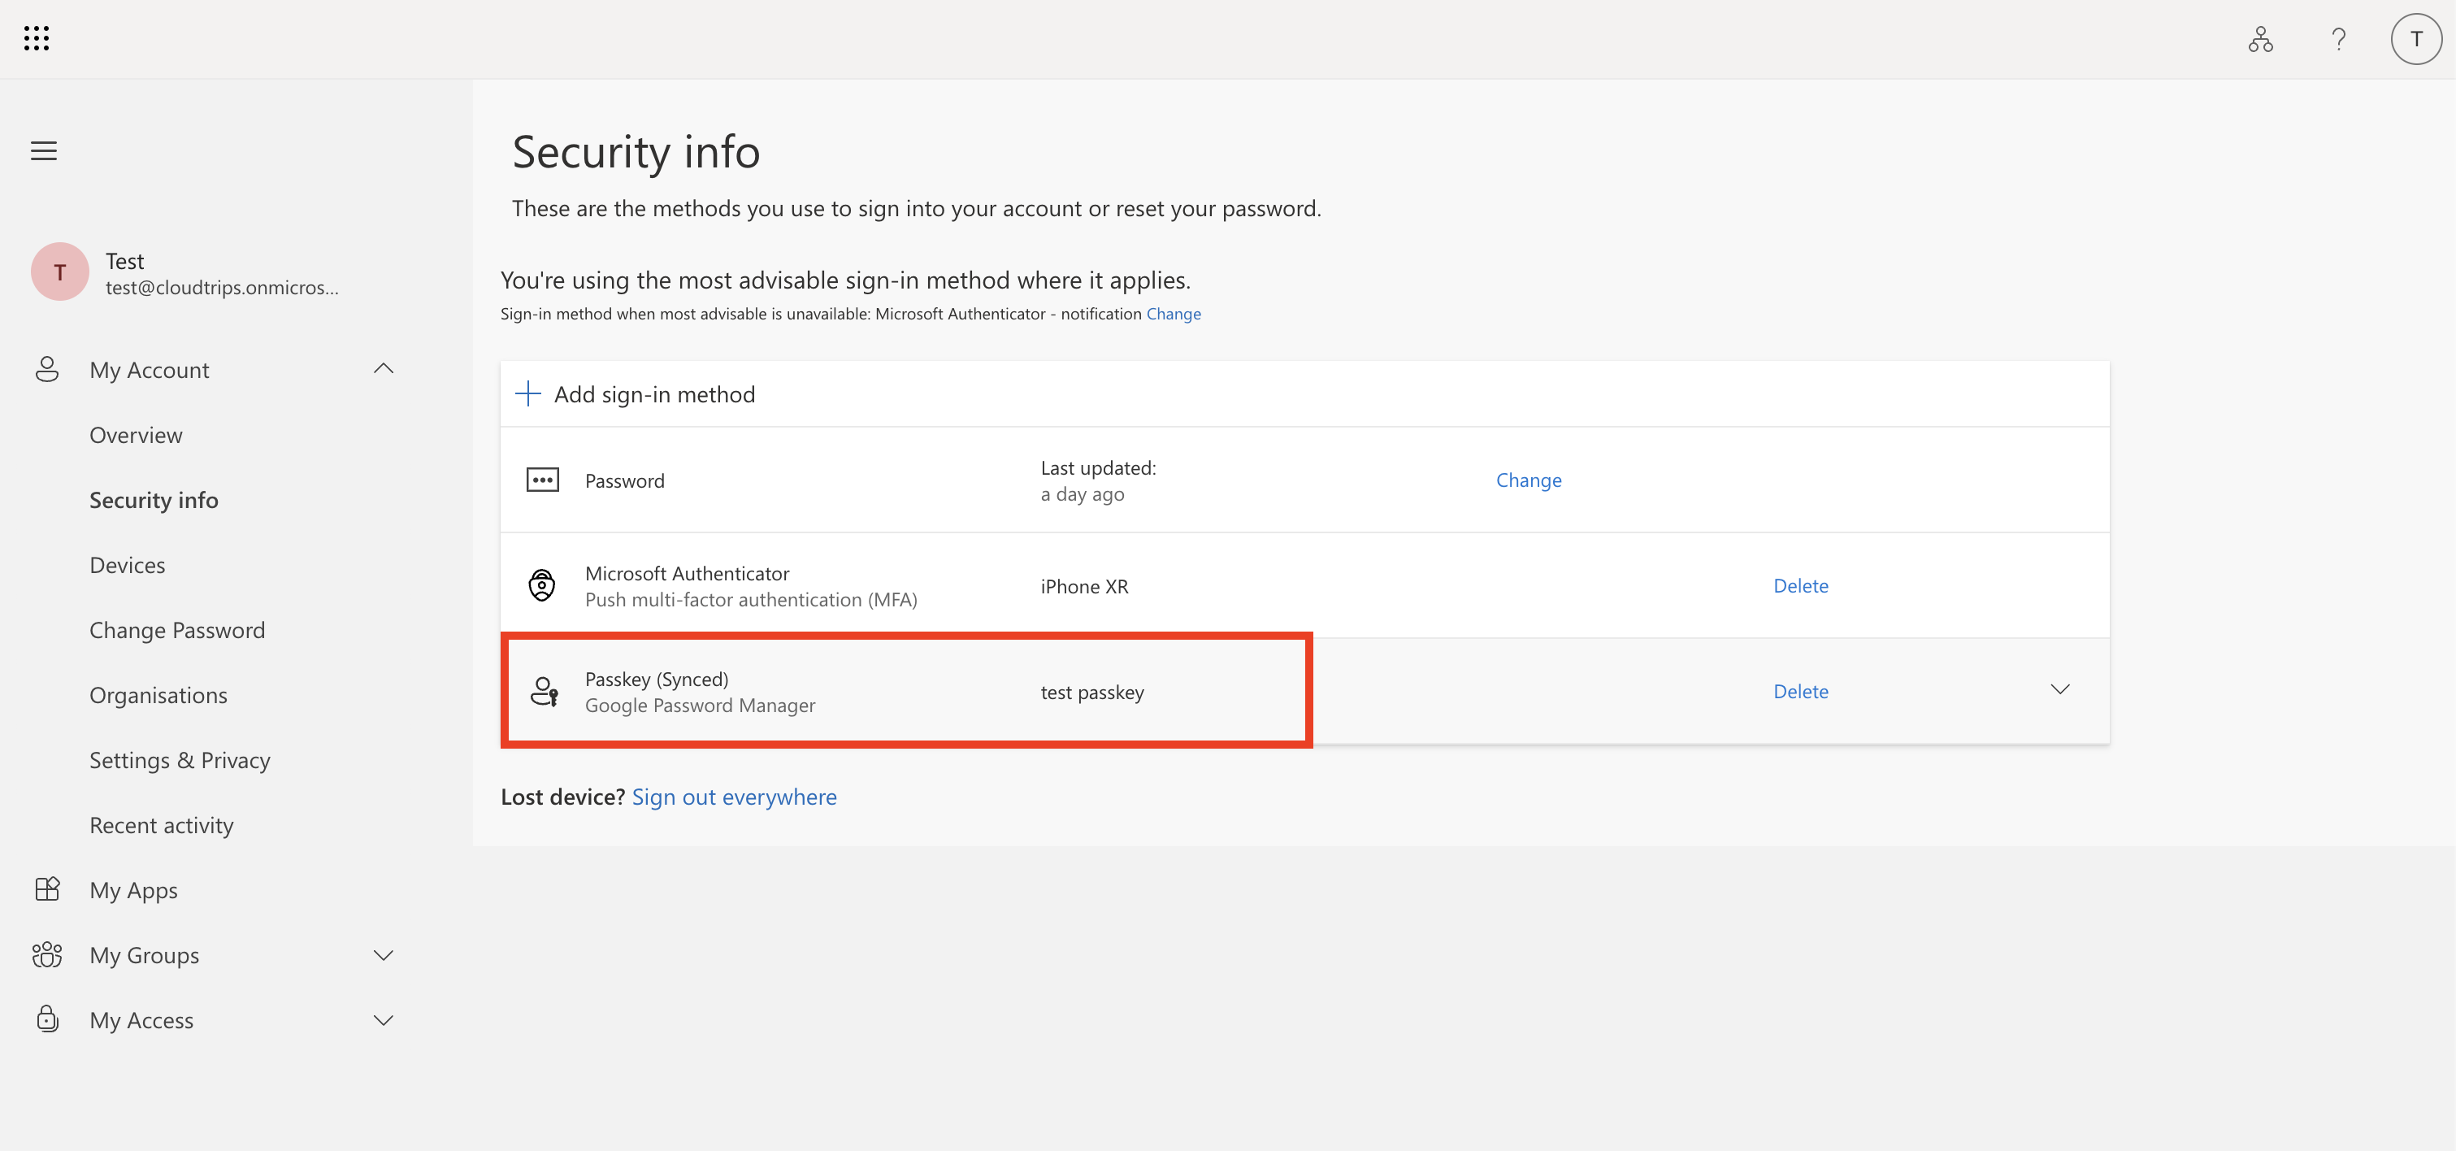Click the 'iPhone XR' device text
The width and height of the screenshot is (2456, 1151).
(x=1084, y=586)
